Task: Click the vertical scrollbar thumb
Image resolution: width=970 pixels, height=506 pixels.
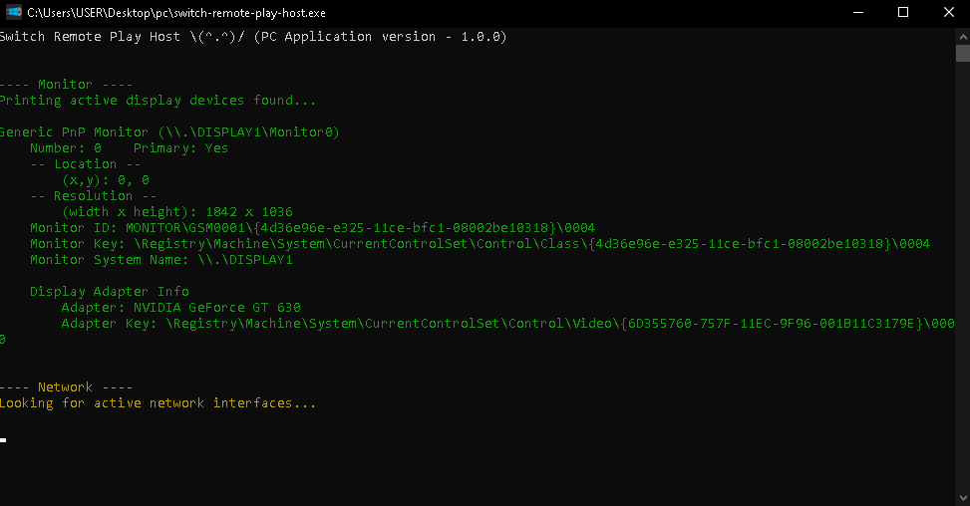Action: click(963, 53)
